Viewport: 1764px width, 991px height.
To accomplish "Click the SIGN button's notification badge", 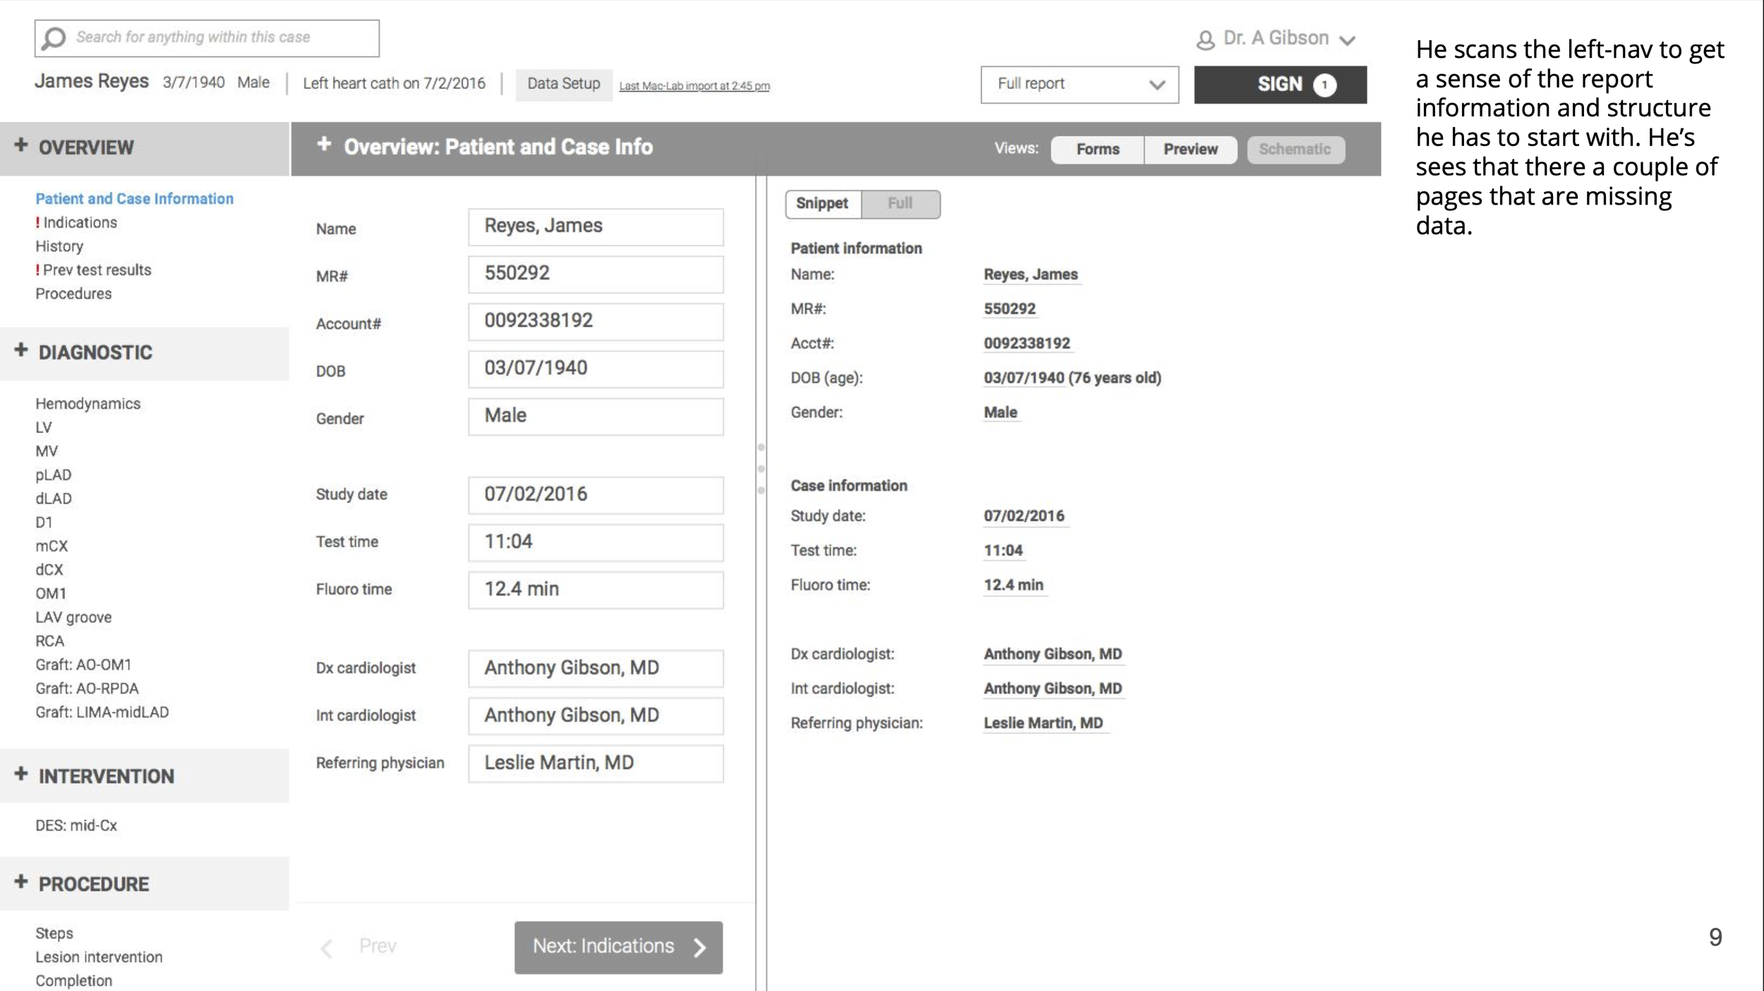I will [x=1324, y=85].
